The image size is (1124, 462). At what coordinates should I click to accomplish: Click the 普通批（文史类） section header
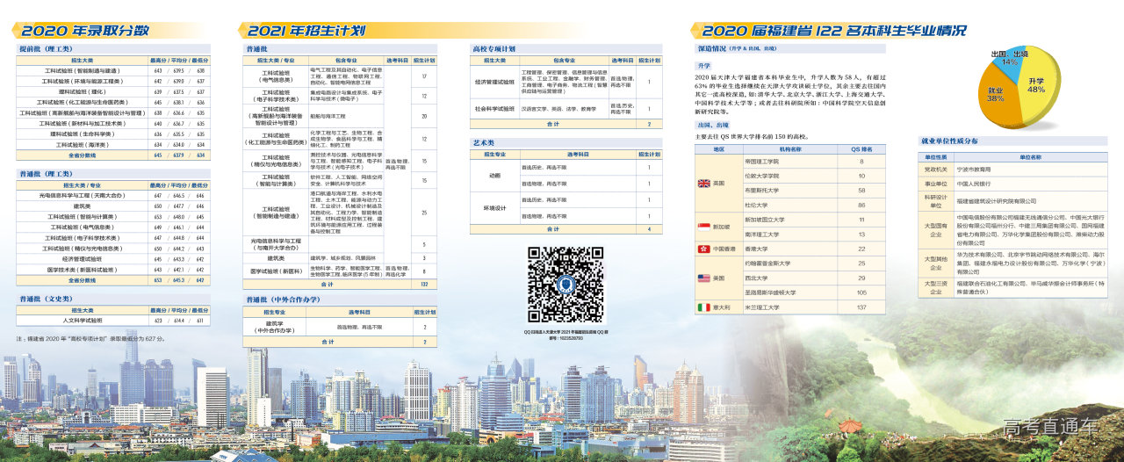click(46, 300)
